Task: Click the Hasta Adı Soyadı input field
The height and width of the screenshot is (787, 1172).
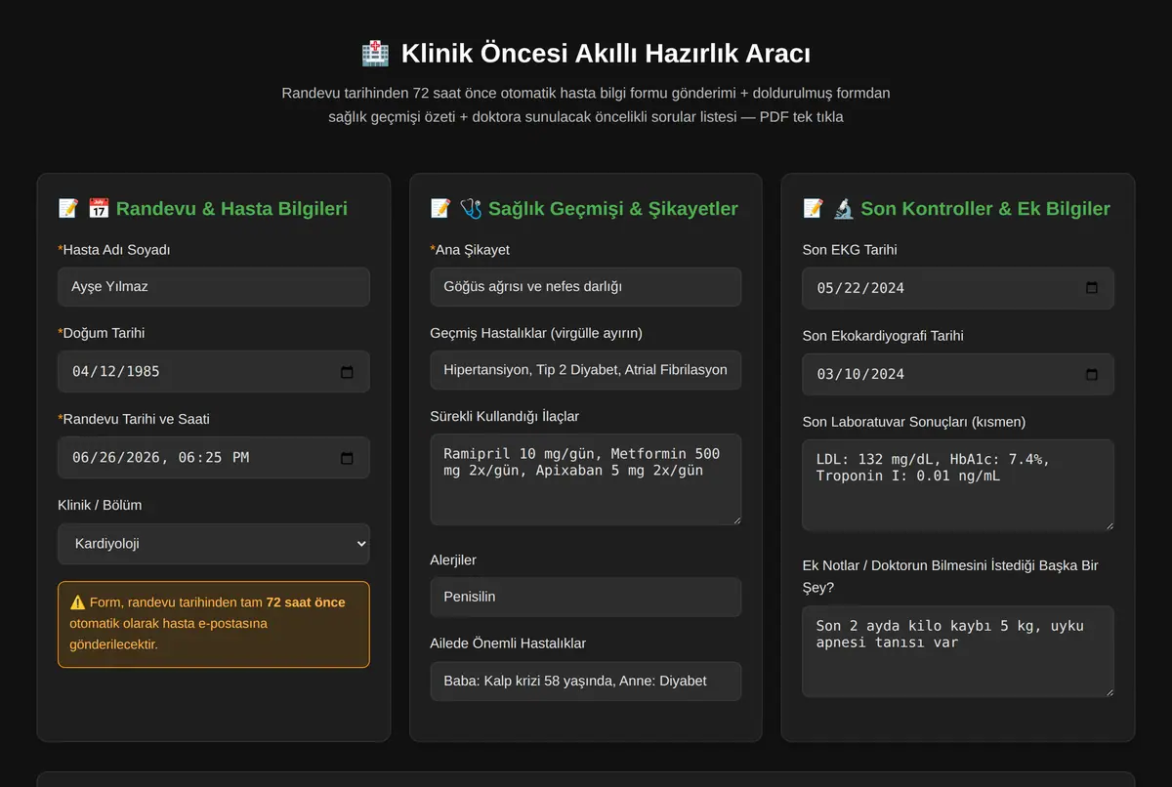Action: [214, 287]
